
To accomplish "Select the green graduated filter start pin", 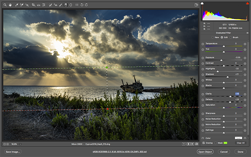I will [107, 67].
